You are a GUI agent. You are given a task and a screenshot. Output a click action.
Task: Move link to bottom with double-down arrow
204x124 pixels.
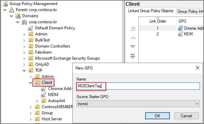click(x=133, y=56)
